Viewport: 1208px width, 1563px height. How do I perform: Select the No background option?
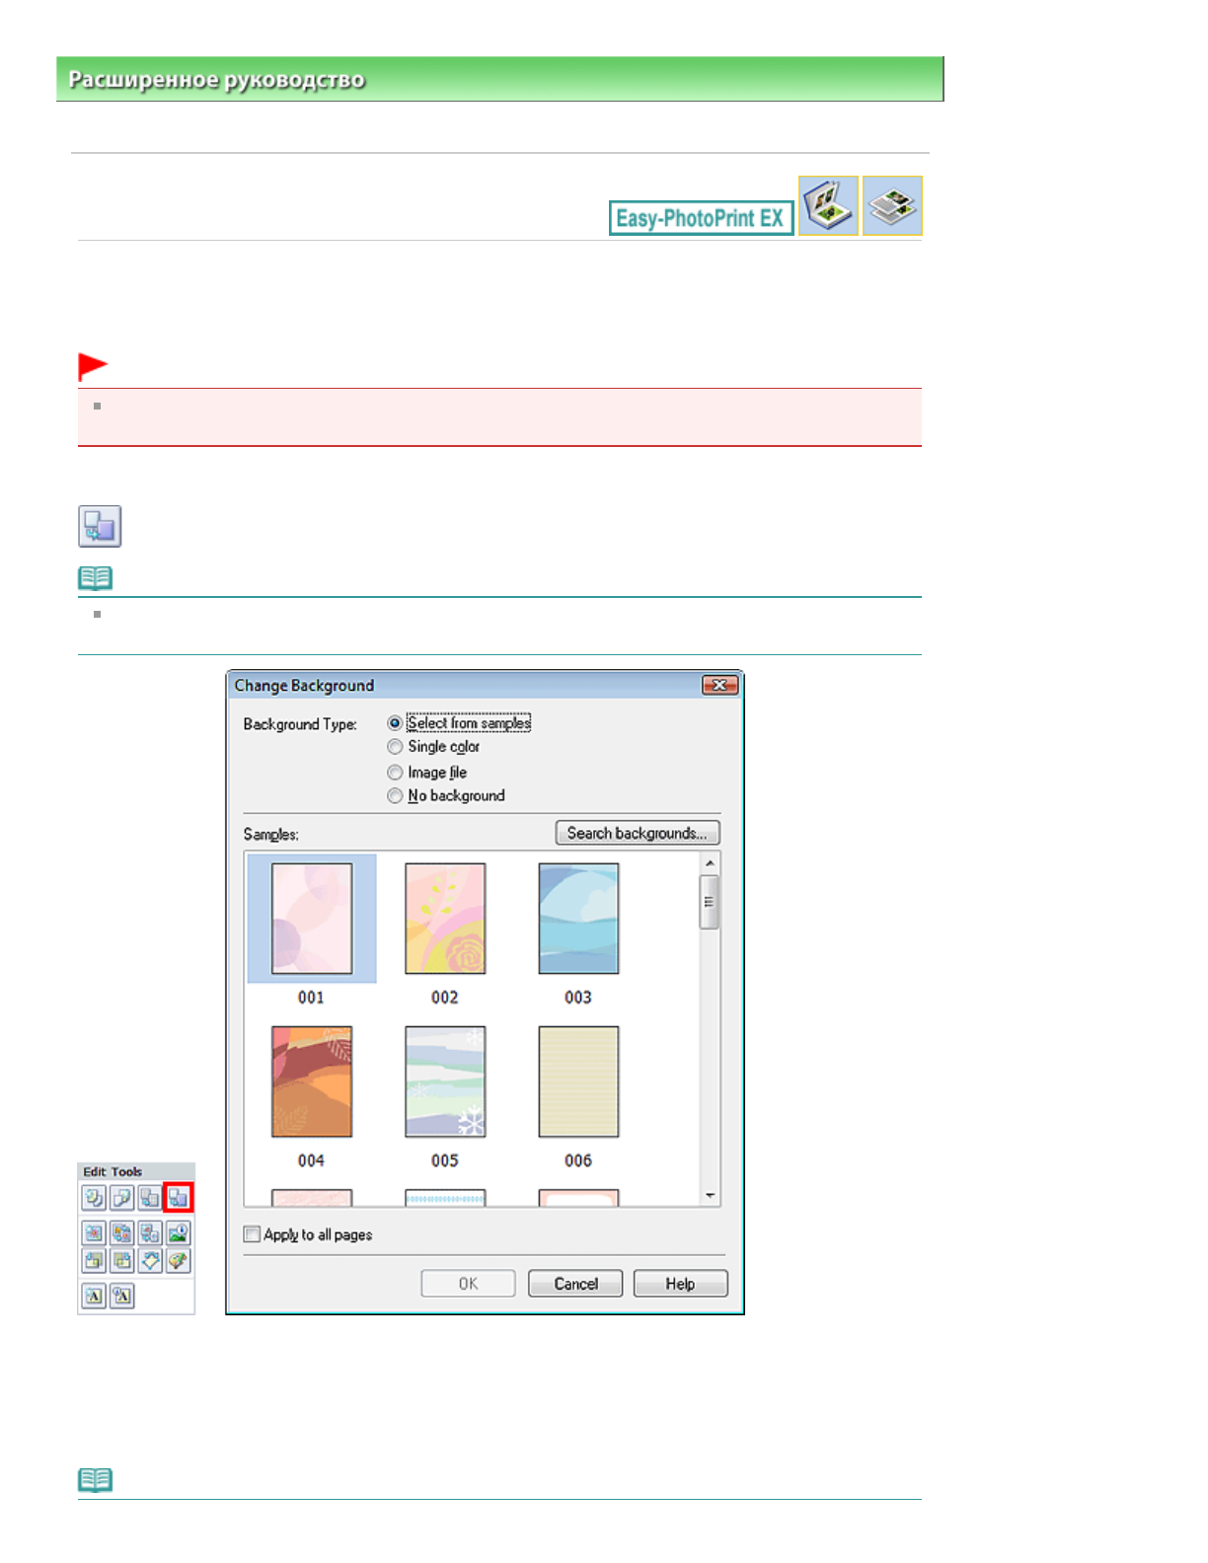[395, 795]
